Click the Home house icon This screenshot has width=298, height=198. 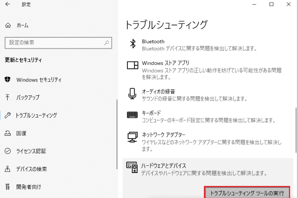click(8, 25)
